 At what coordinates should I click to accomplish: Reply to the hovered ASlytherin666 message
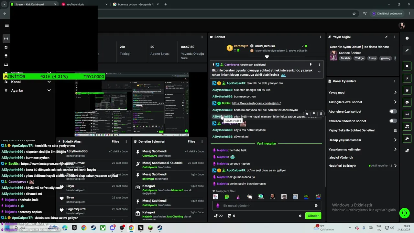[307, 114]
